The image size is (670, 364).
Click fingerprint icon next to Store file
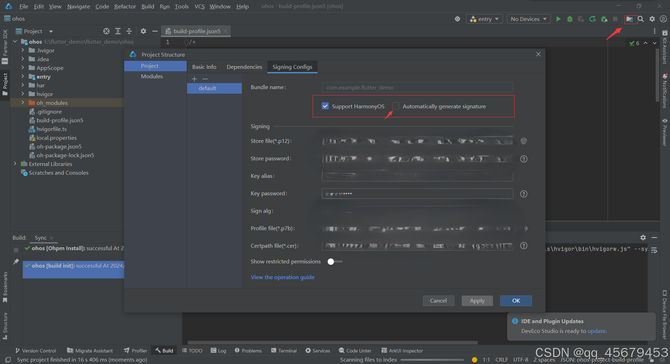(523, 141)
